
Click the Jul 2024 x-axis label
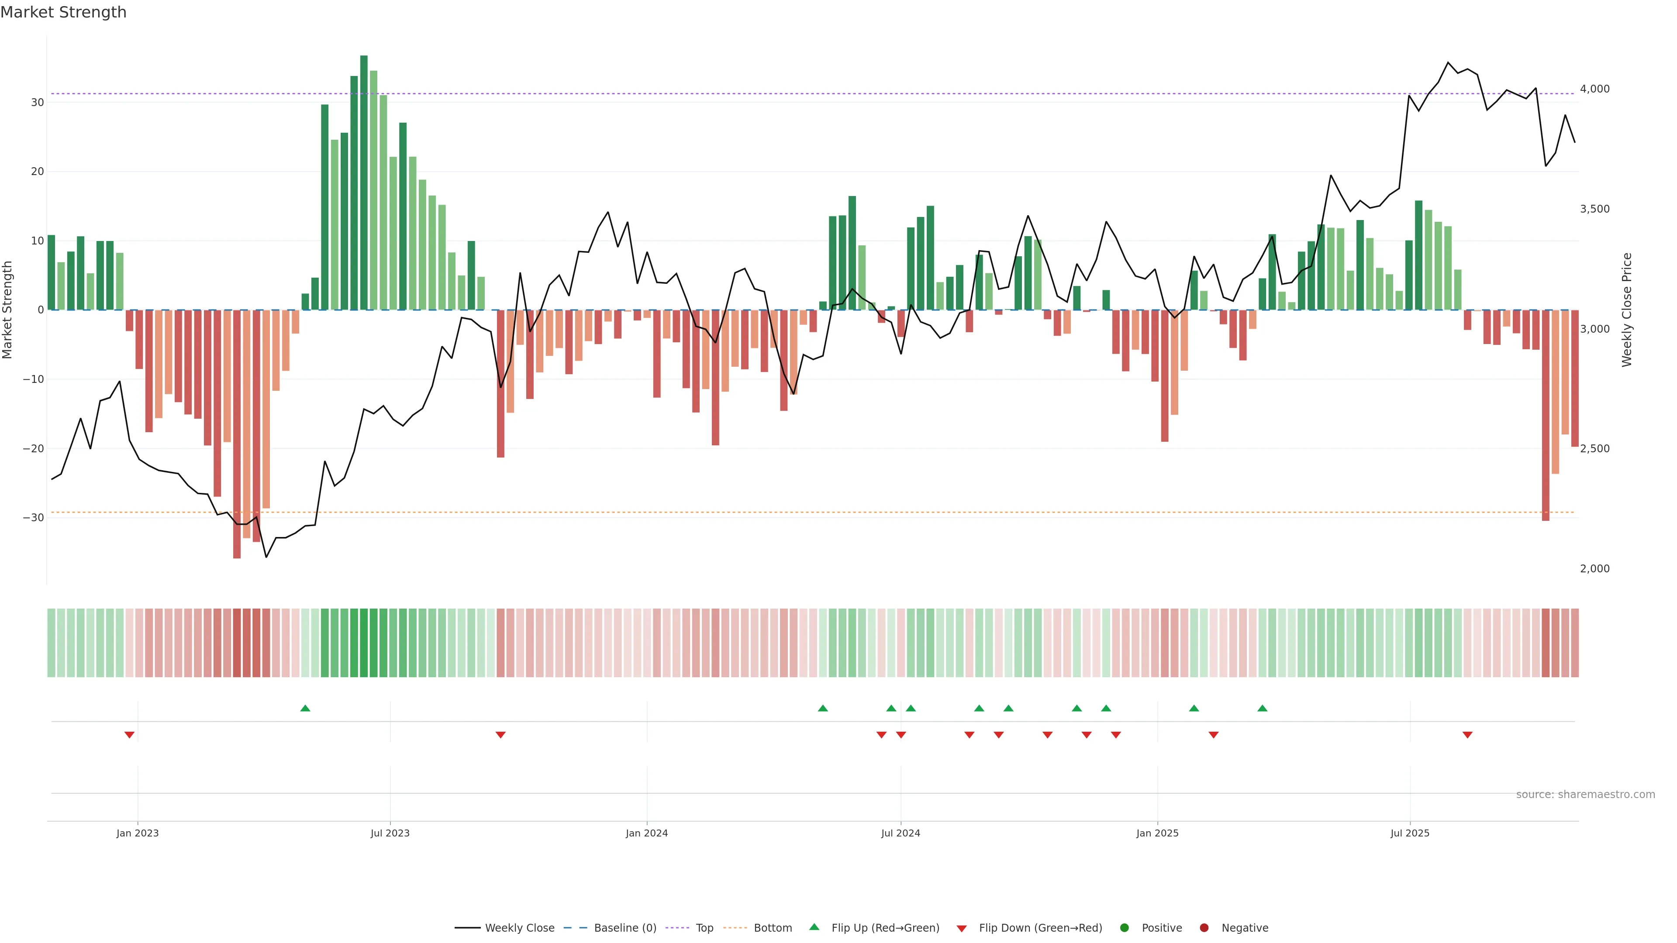[x=901, y=833]
